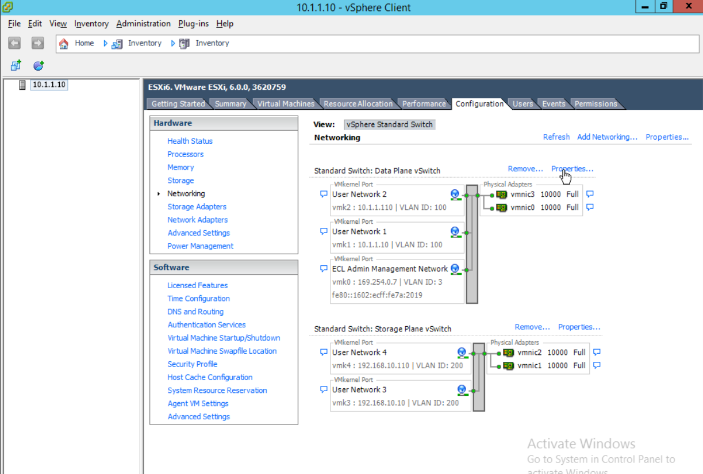Open the vSphere Standard Switch view selector

coord(389,124)
